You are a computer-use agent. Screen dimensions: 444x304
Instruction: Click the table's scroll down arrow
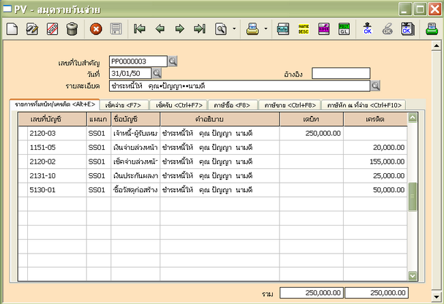[x=412, y=275]
